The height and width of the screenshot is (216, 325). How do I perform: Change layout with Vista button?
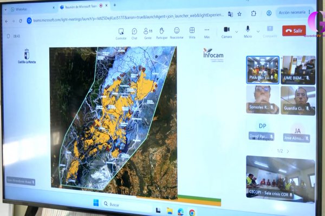(x=192, y=33)
